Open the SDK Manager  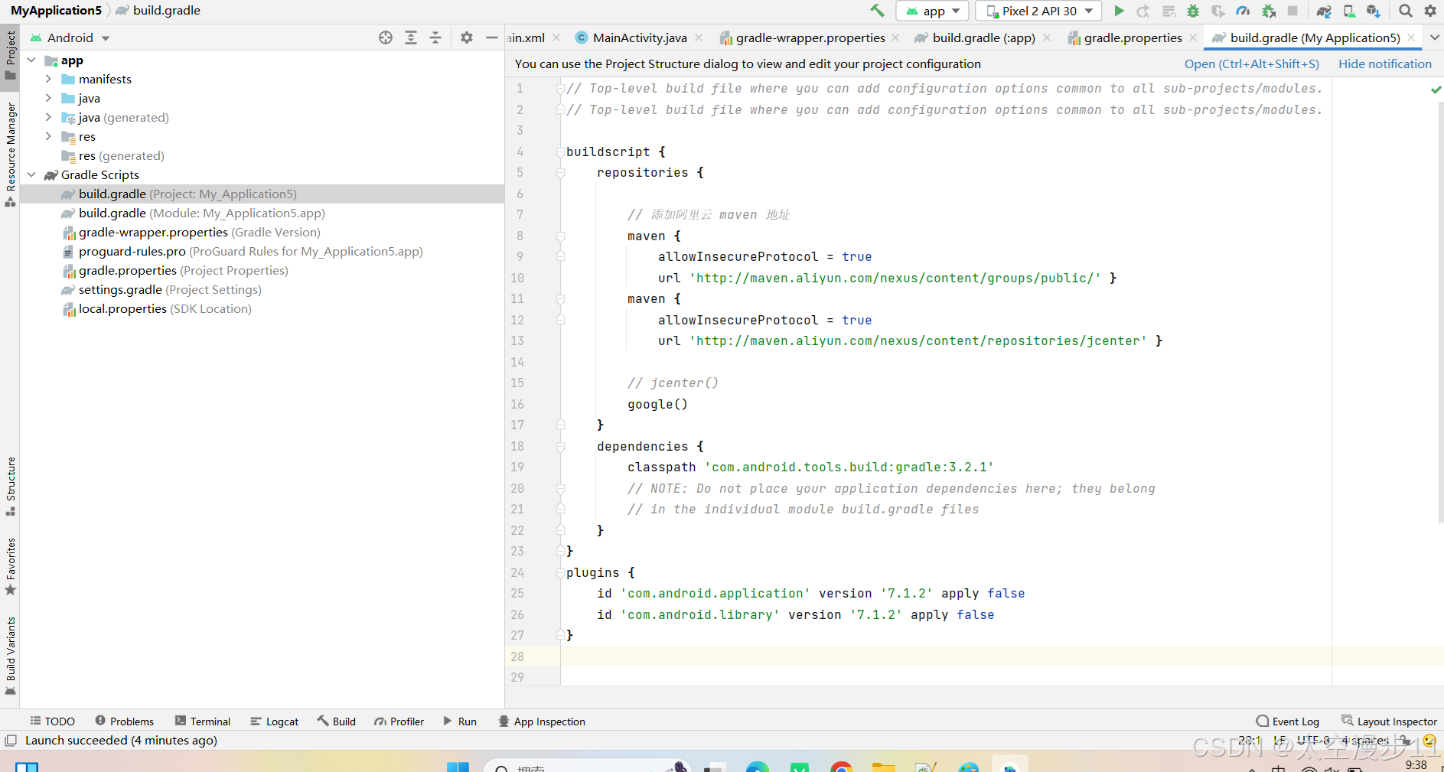pos(1375,11)
